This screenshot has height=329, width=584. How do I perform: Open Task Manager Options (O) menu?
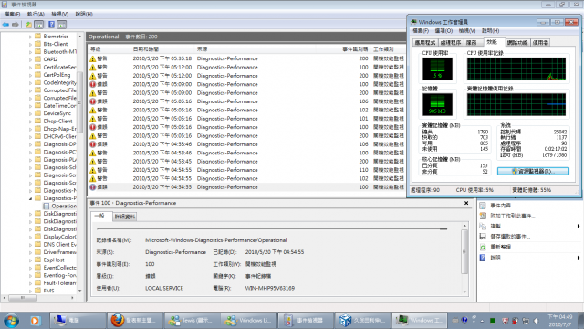pos(443,30)
